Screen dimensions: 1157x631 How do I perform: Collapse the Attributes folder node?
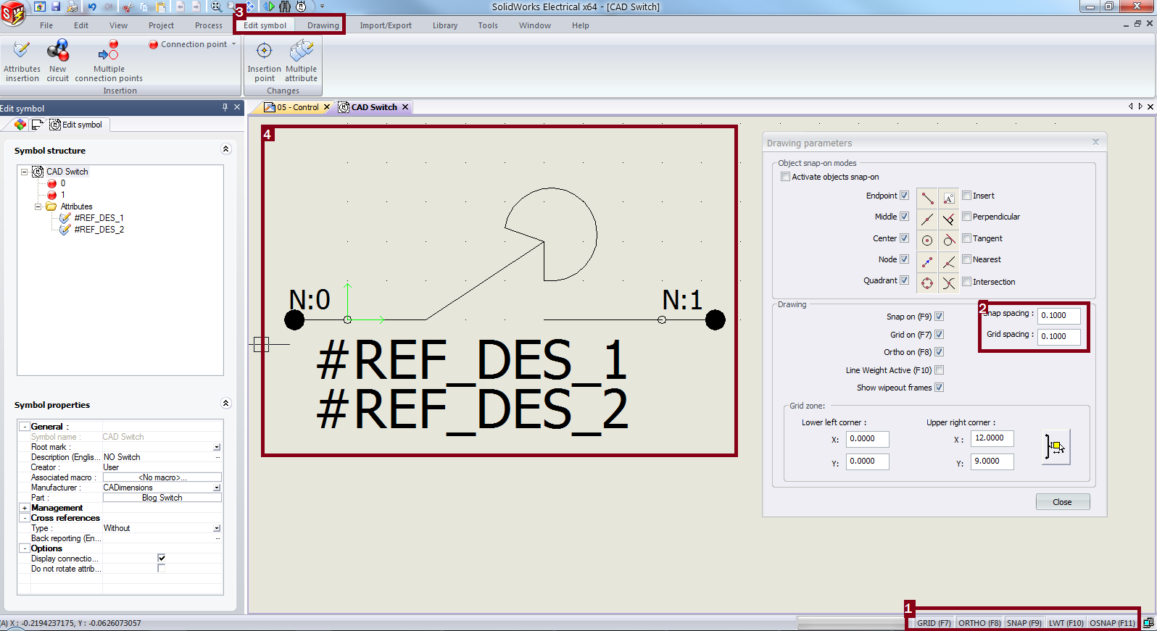38,206
